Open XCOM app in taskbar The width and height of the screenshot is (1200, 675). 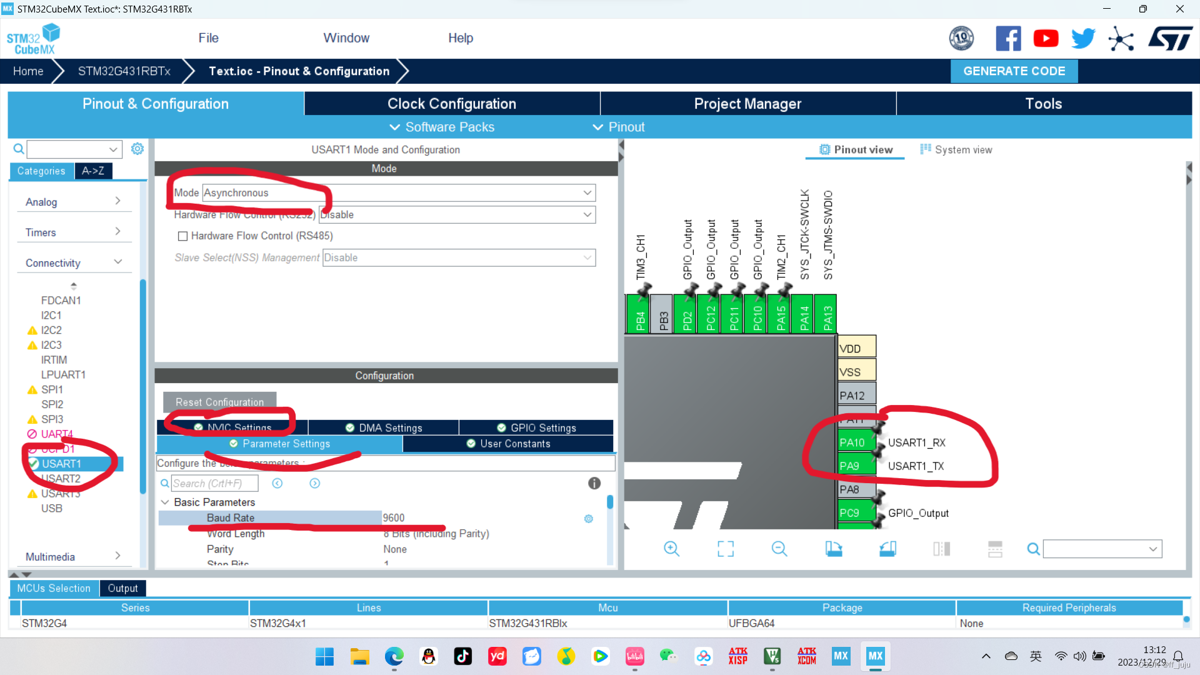coord(806,656)
